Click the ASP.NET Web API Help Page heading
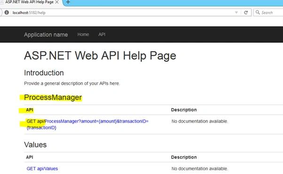This screenshot has width=283, height=174. coord(100,55)
